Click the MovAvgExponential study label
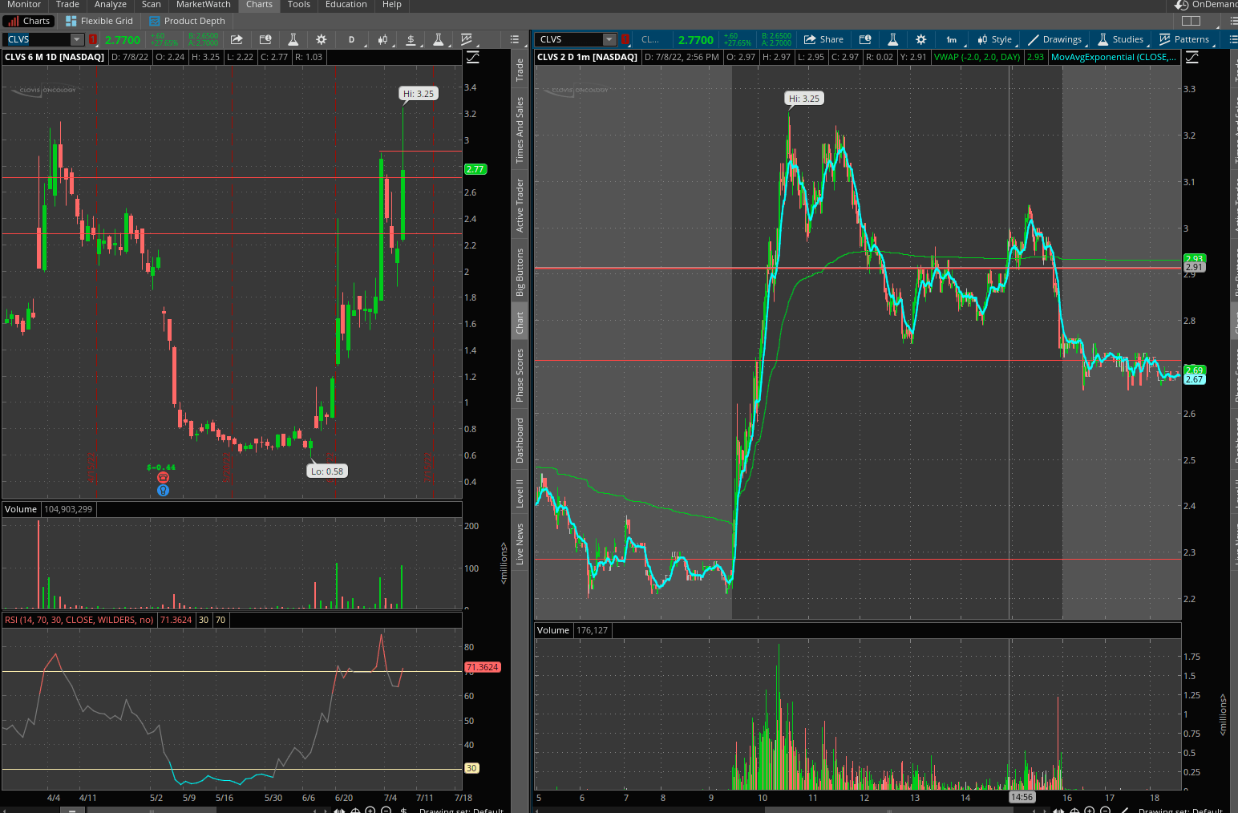Screen dimensions: 1238x813 (1113, 57)
